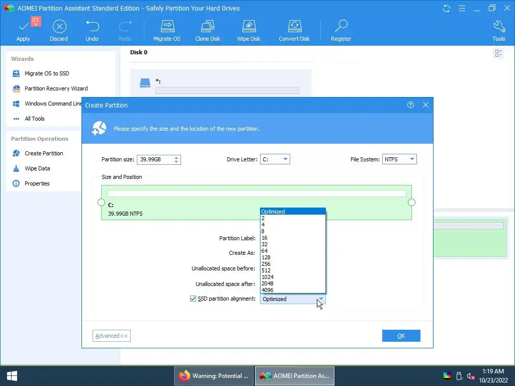Viewport: 515px width, 386px height.
Task: Click USB device tray icon
Action: (460, 376)
